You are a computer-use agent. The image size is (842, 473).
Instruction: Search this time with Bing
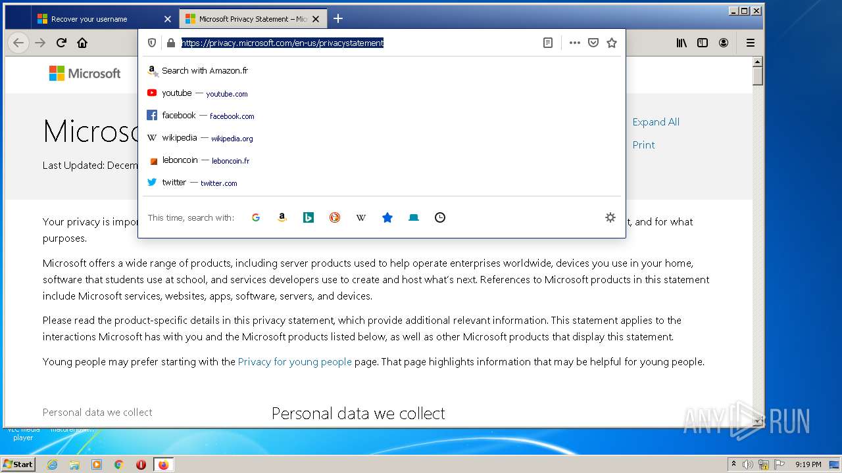(x=309, y=217)
